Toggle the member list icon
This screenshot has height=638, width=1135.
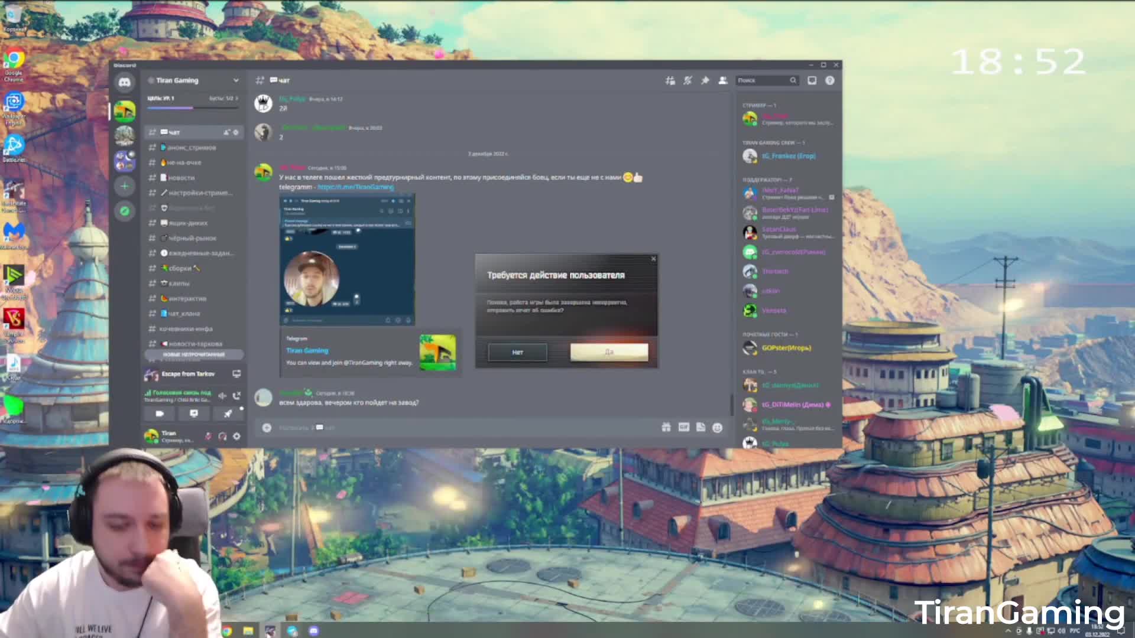[722, 80]
